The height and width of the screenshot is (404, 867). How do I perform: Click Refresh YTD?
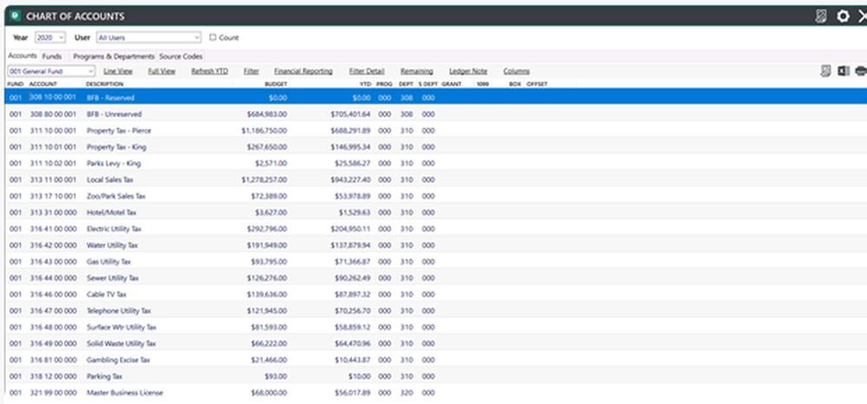[x=210, y=71]
